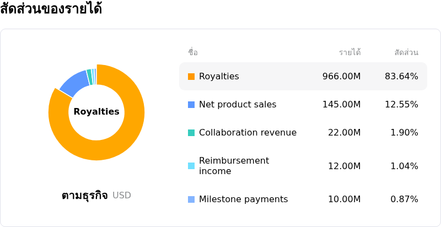
Task: Click the 0.87% share value
Action: coord(404,199)
